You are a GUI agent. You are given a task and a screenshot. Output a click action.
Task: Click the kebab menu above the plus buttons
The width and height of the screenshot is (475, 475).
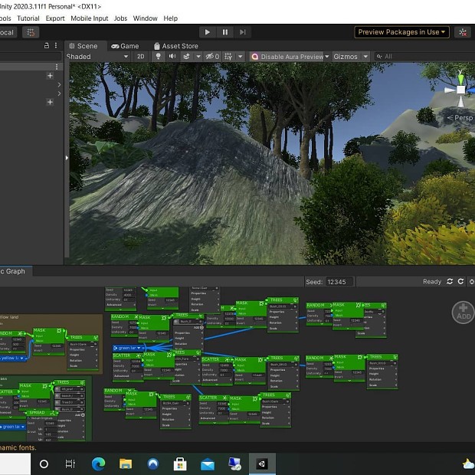(57, 67)
